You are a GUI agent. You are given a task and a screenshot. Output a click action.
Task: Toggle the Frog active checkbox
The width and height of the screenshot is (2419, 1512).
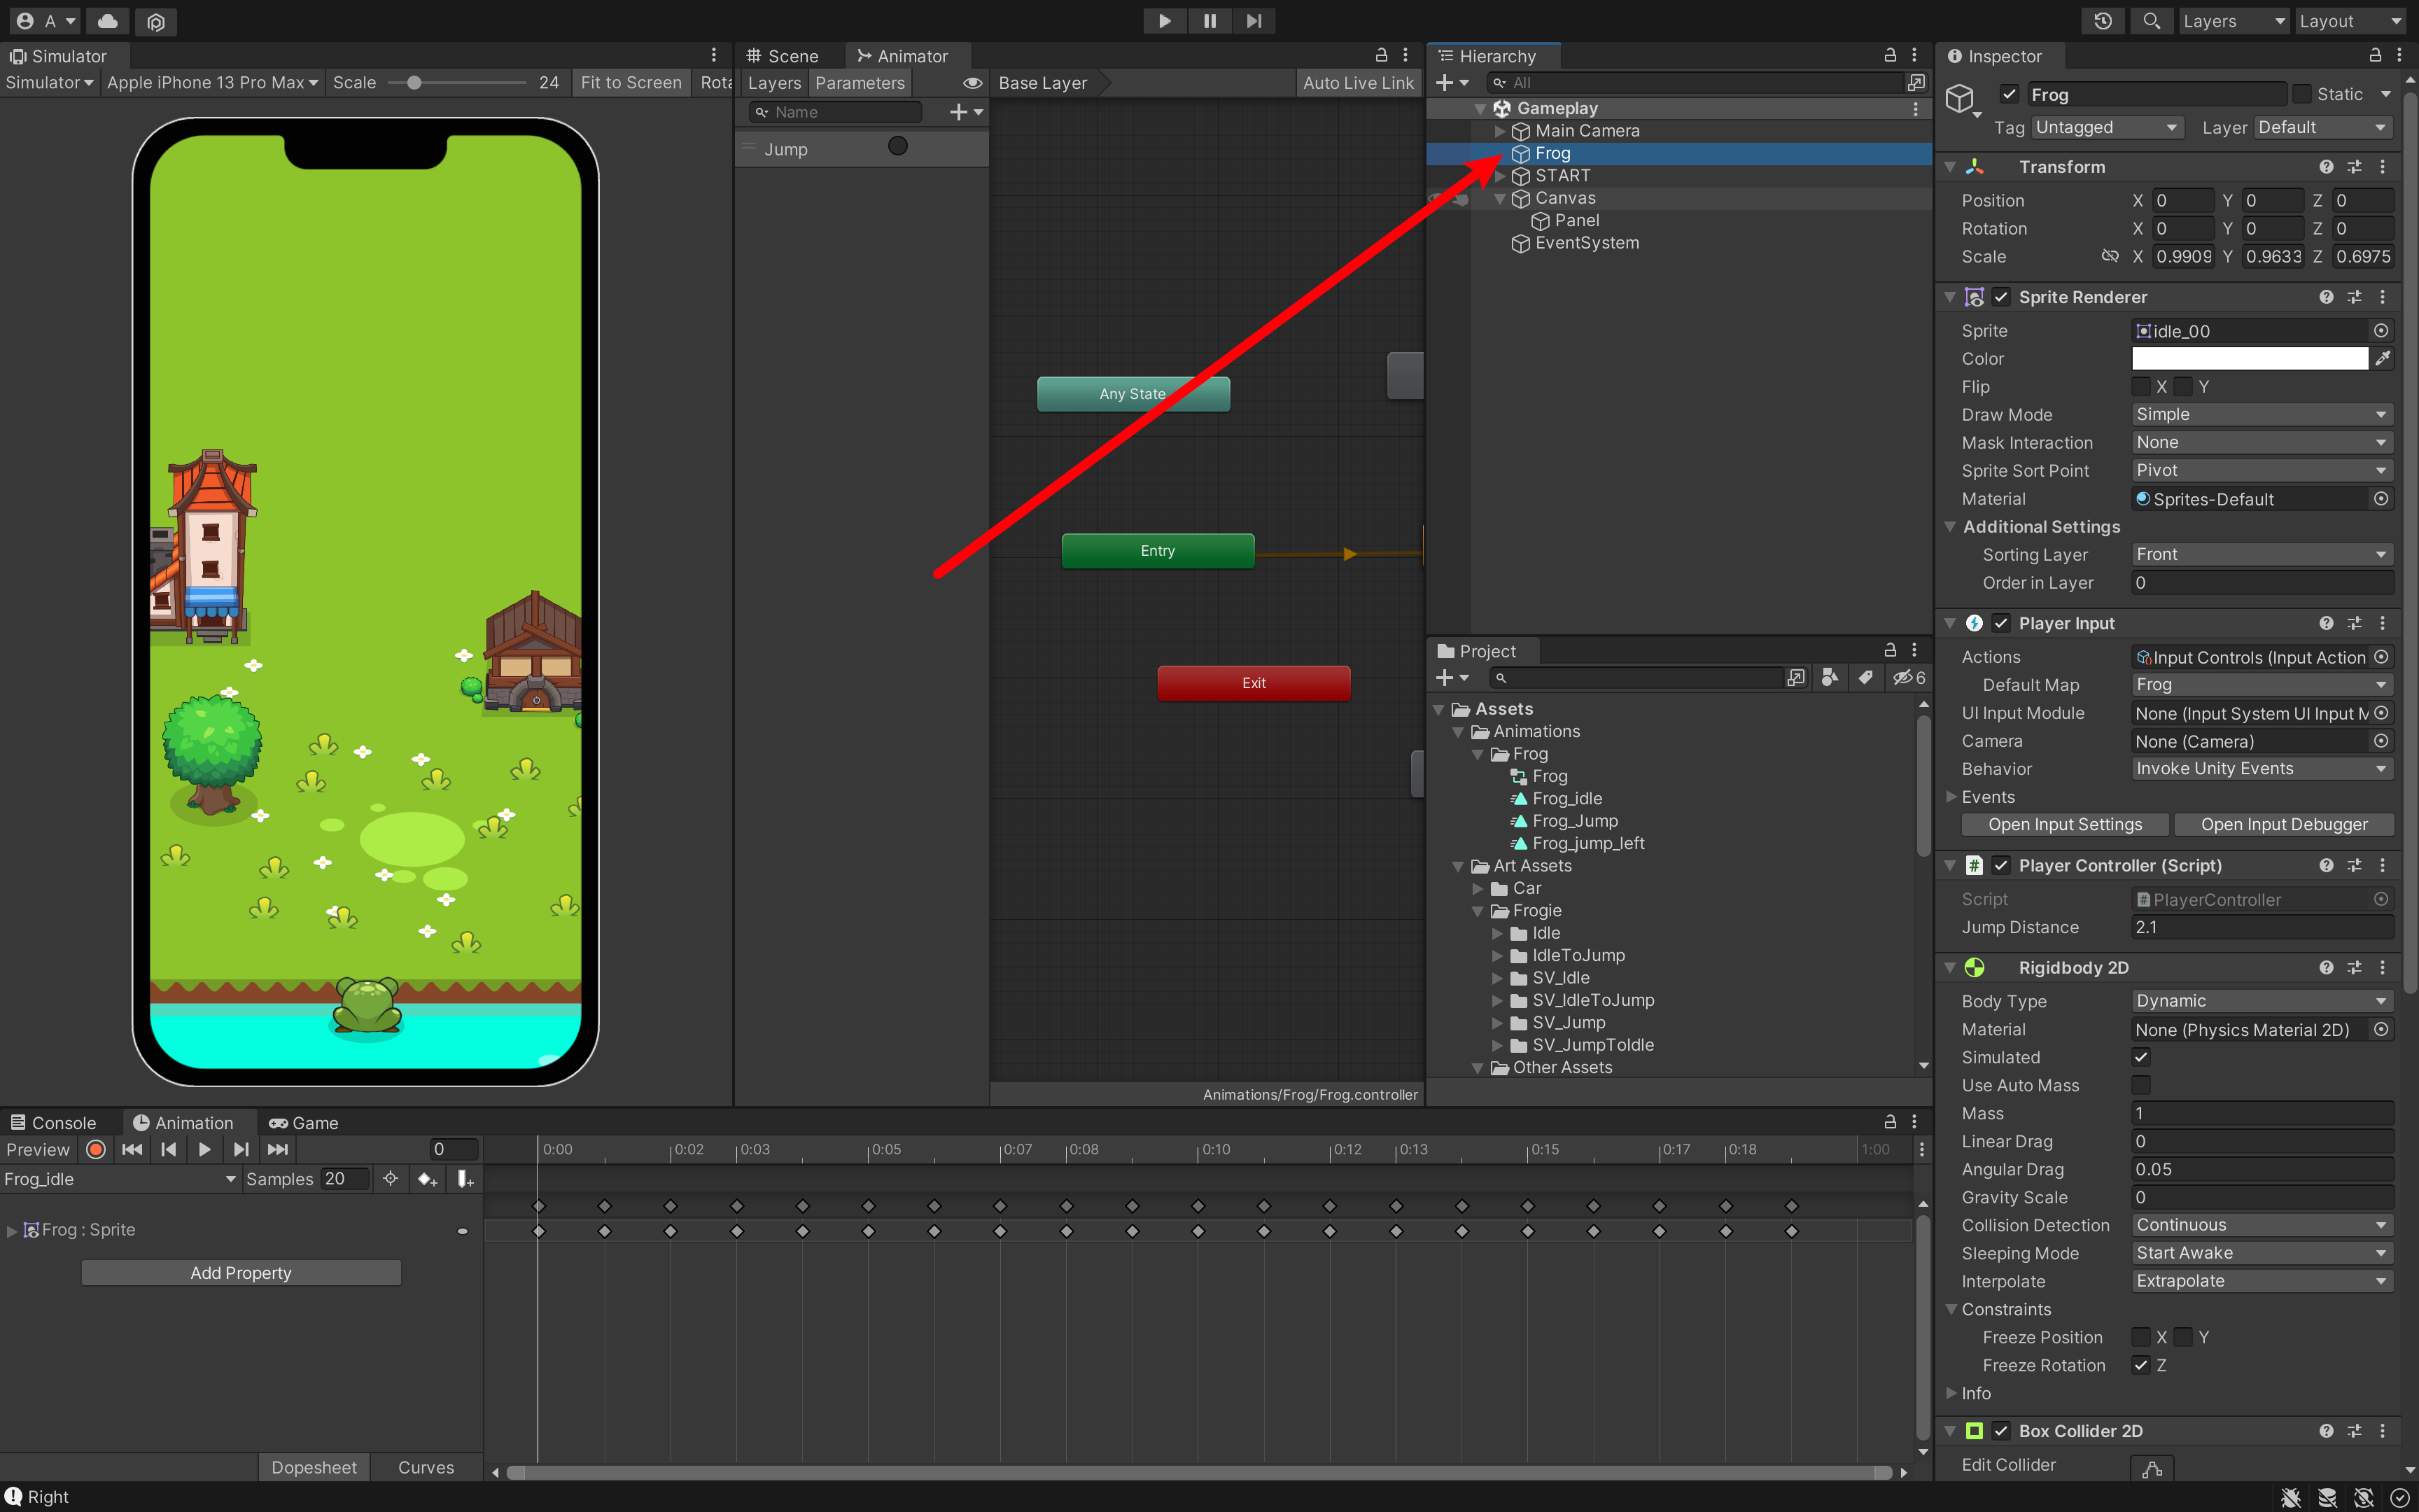pyautogui.click(x=2009, y=94)
